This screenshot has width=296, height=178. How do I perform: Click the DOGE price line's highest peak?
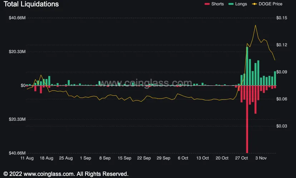point(255,25)
